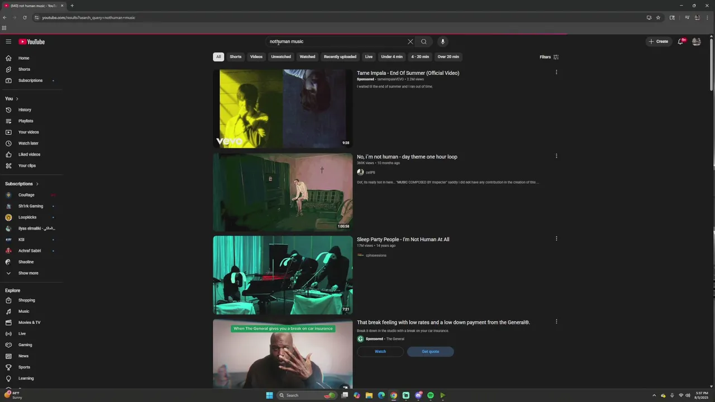Play the Sleep Party People thumbnail
The image size is (715, 402).
(283, 275)
